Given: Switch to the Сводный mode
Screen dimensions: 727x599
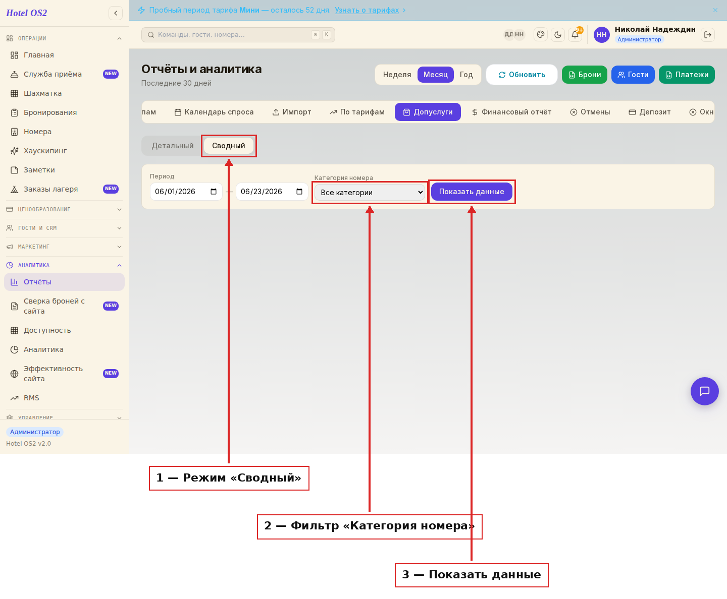Looking at the screenshot, I should pos(229,146).
